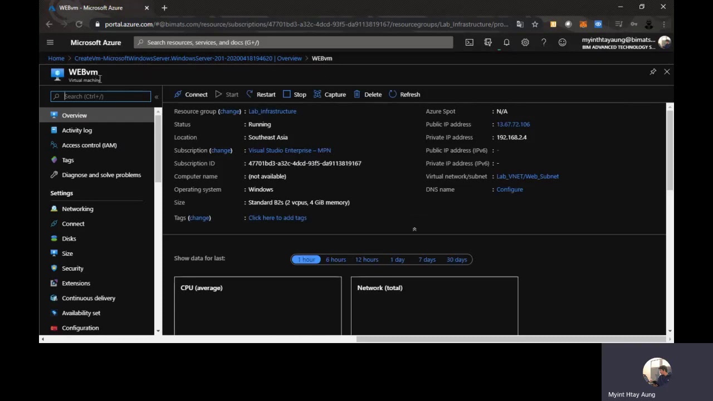Click the blade vertical scrollbar
Viewport: 713px width, 401px height.
point(670,150)
